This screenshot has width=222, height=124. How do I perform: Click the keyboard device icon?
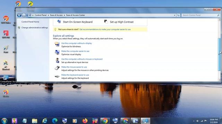[57, 76]
